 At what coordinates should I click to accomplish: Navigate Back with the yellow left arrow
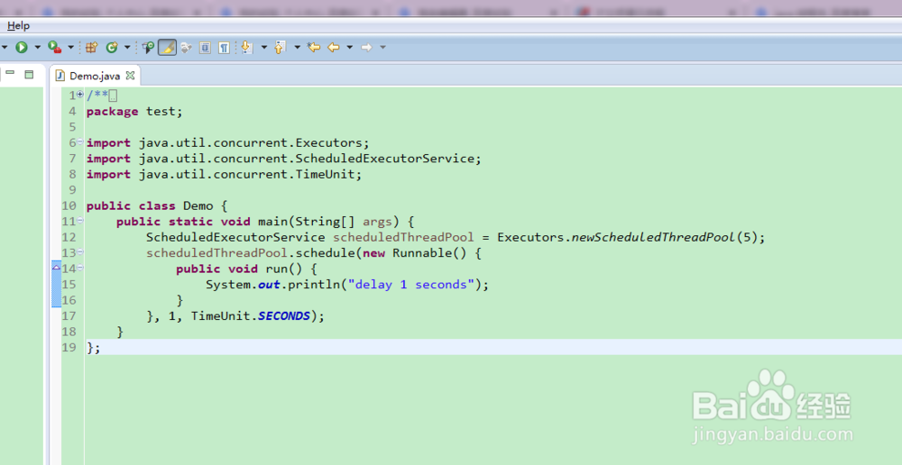[x=334, y=47]
